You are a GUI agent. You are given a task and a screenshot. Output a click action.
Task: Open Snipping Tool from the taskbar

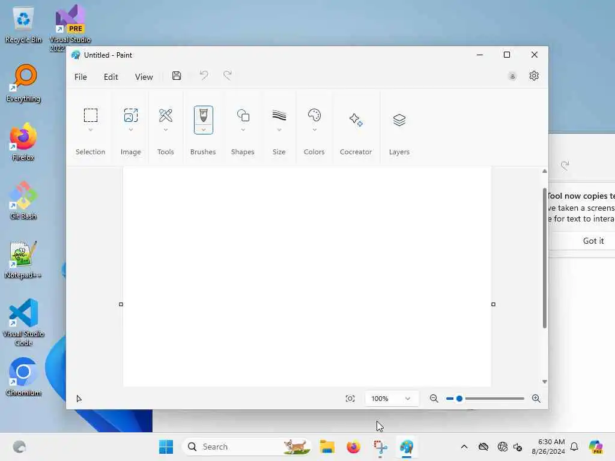point(380,447)
